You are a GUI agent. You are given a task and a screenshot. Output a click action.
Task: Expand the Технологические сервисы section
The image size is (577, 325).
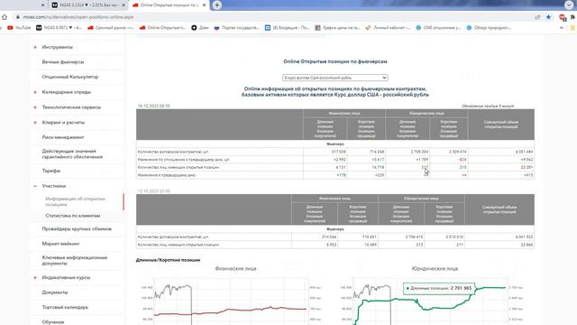click(x=35, y=107)
